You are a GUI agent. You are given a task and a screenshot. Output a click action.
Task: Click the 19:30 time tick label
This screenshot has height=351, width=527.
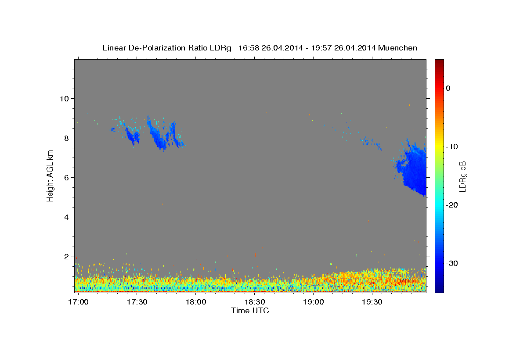[372, 302]
